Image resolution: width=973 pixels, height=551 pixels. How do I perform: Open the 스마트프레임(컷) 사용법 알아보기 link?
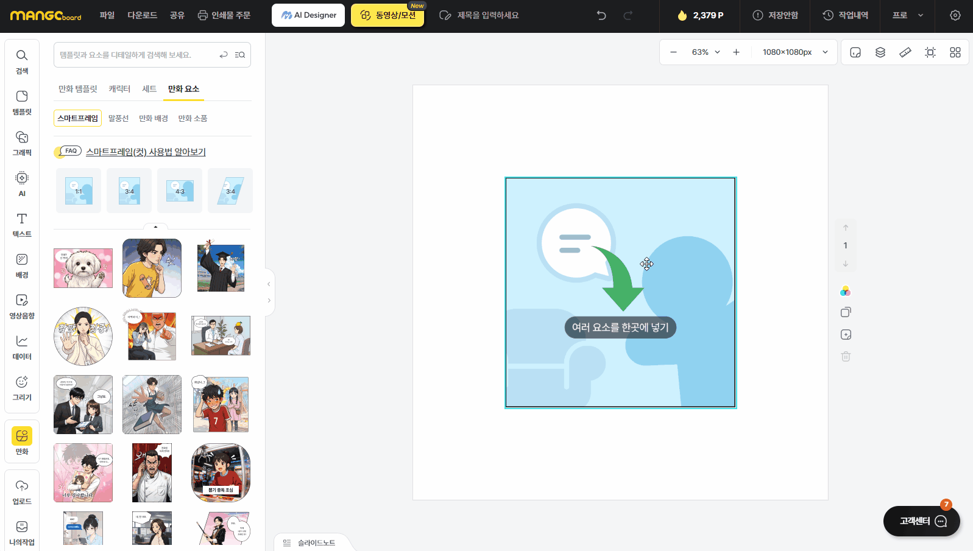point(146,152)
